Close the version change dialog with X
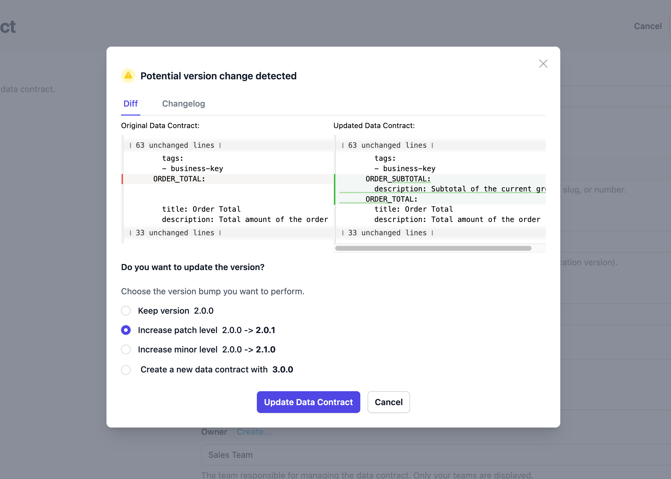The image size is (671, 479). (543, 64)
